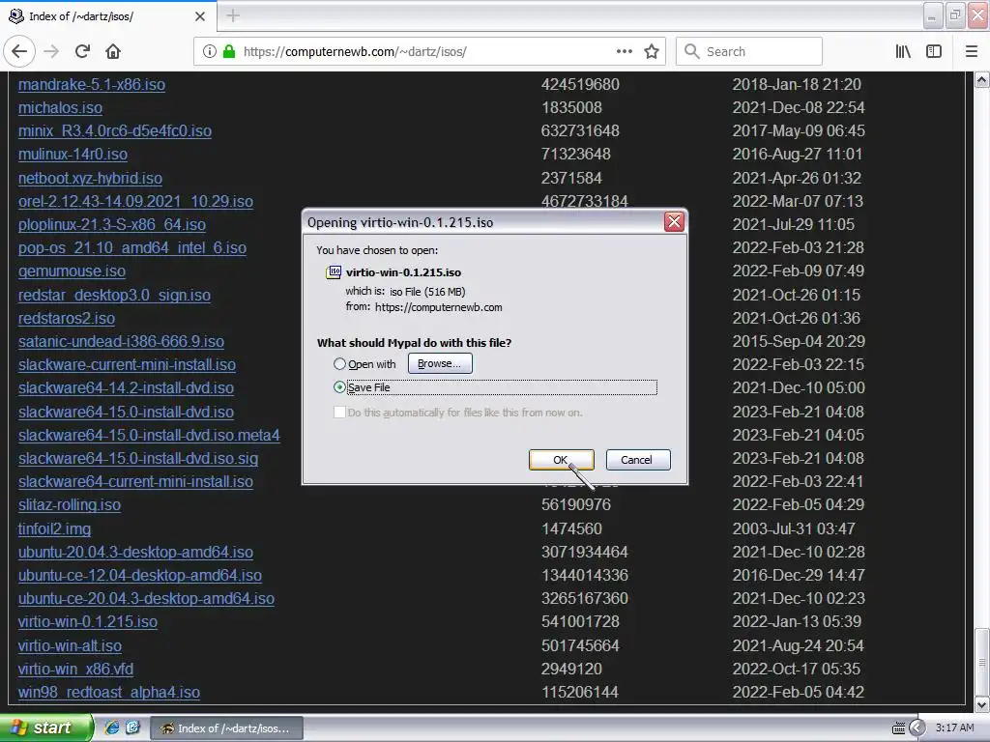Viewport: 990px width, 742px height.
Task: Click page scrollbar up arrow
Action: click(982, 80)
